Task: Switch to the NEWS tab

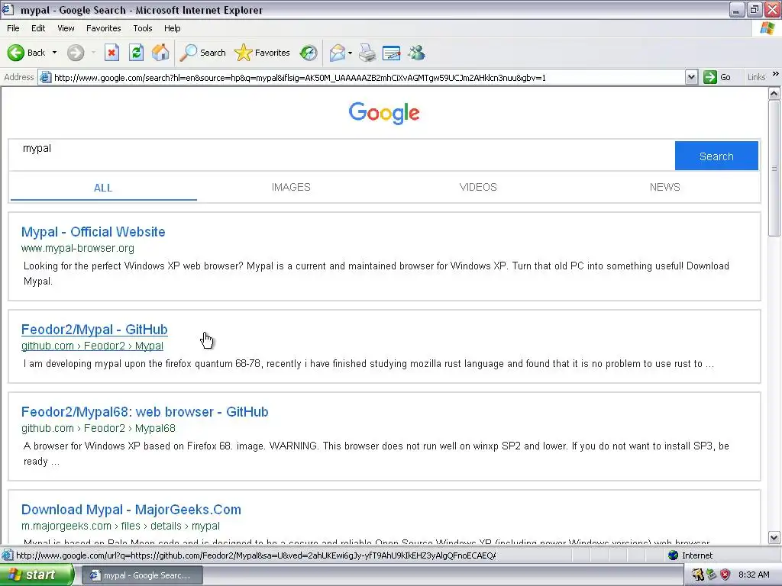Action: (665, 188)
